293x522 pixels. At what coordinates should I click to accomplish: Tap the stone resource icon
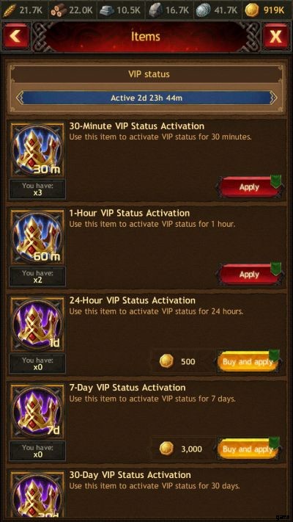click(155, 10)
